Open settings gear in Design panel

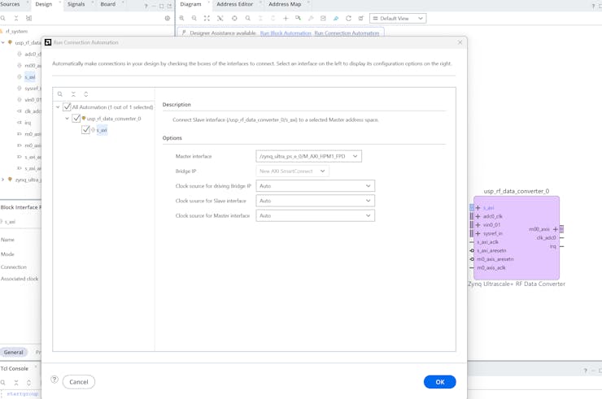click(168, 18)
